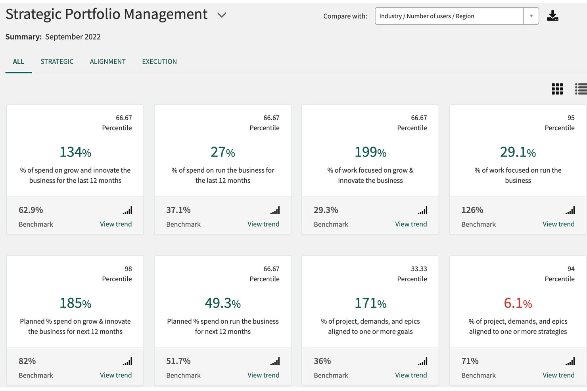
Task: Go to the EXECUTION tab
Action: (159, 62)
